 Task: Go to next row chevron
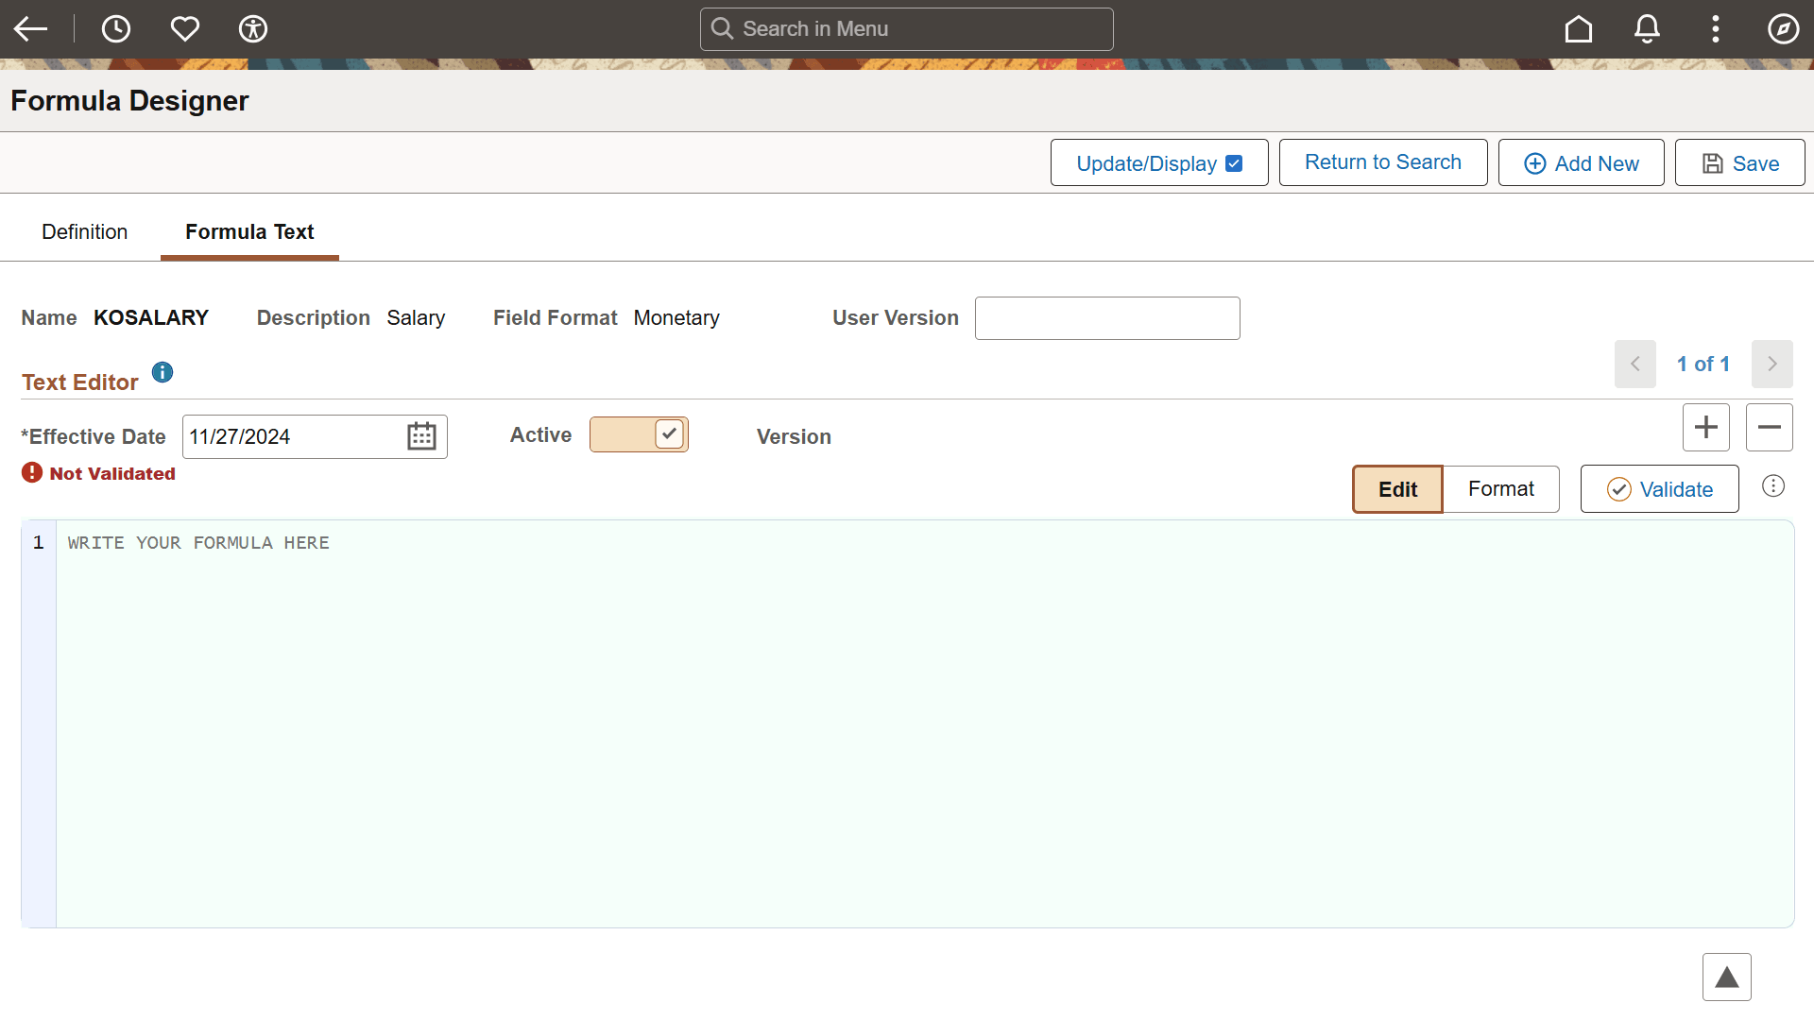tap(1771, 364)
